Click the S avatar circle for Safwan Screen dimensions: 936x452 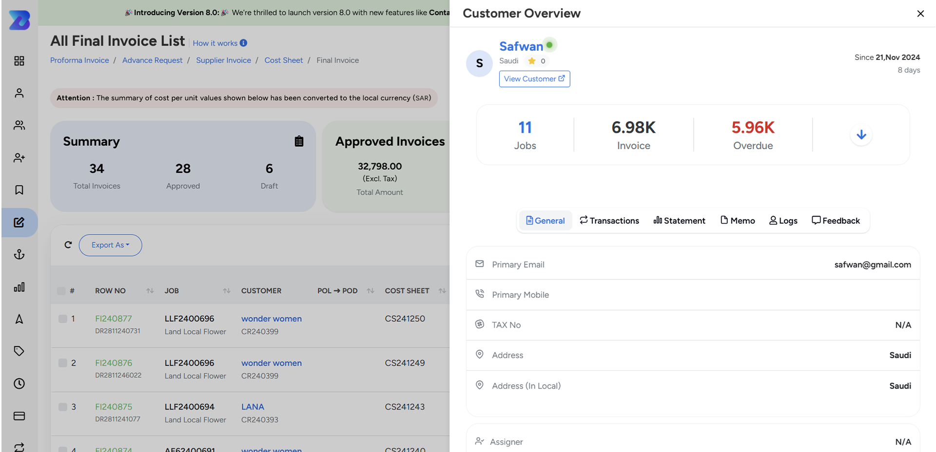[x=479, y=63]
